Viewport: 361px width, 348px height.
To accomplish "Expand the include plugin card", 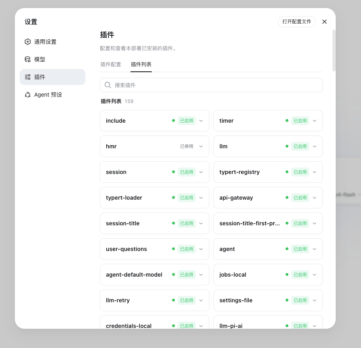I will click(x=201, y=121).
